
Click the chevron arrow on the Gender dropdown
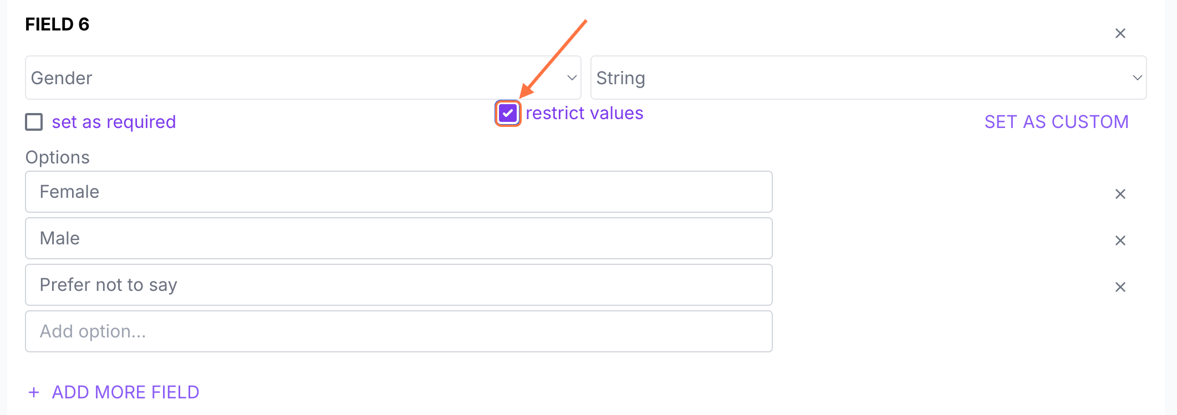click(x=572, y=78)
